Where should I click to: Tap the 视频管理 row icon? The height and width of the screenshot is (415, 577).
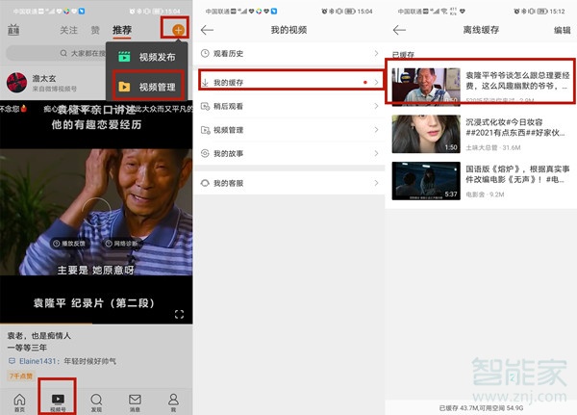tap(205, 130)
